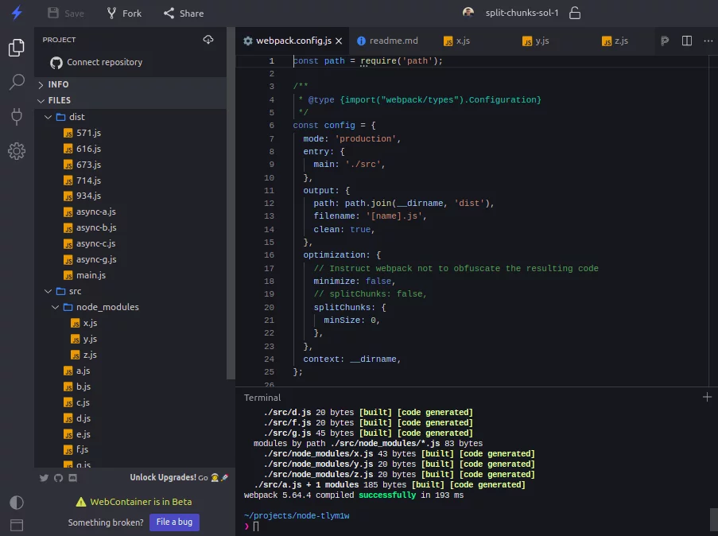
Task: Add a new terminal with the plus icon
Action: click(x=707, y=397)
